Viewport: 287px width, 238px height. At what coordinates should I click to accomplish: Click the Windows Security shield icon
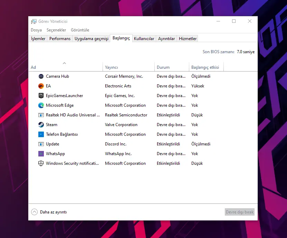41,163
